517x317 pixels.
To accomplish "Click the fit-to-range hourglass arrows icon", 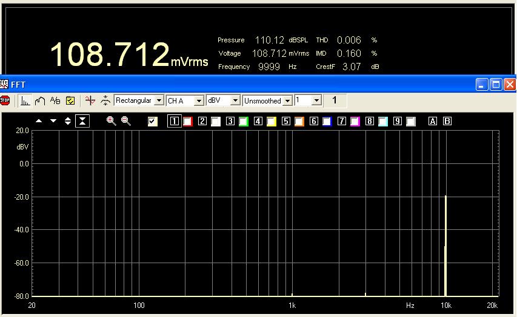I will [82, 121].
